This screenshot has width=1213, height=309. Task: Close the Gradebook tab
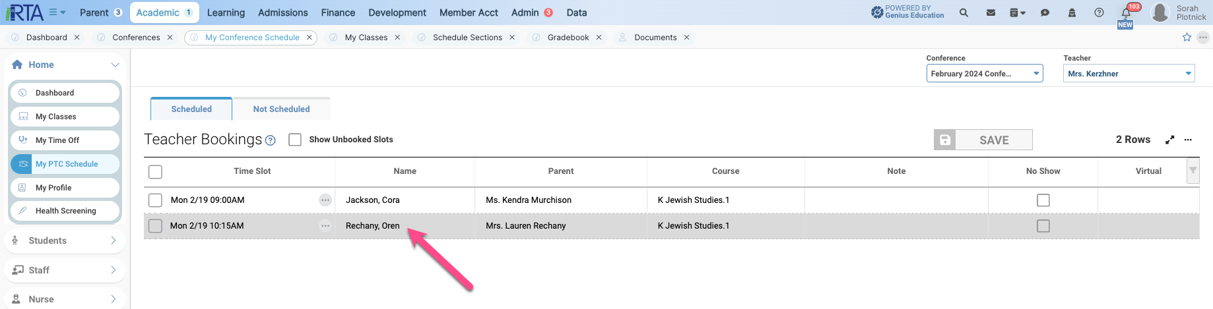pyautogui.click(x=599, y=38)
